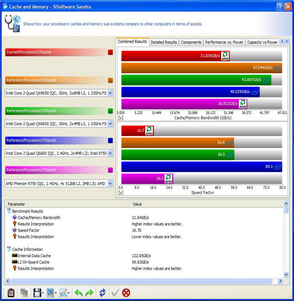The image size is (294, 301).
Task: Click the line graph icon
Action: click(x=63, y=293)
